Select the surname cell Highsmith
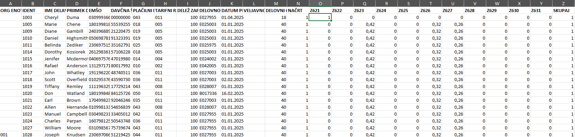Image resolution: width=575 pixels, height=137 pixels. click(77, 38)
